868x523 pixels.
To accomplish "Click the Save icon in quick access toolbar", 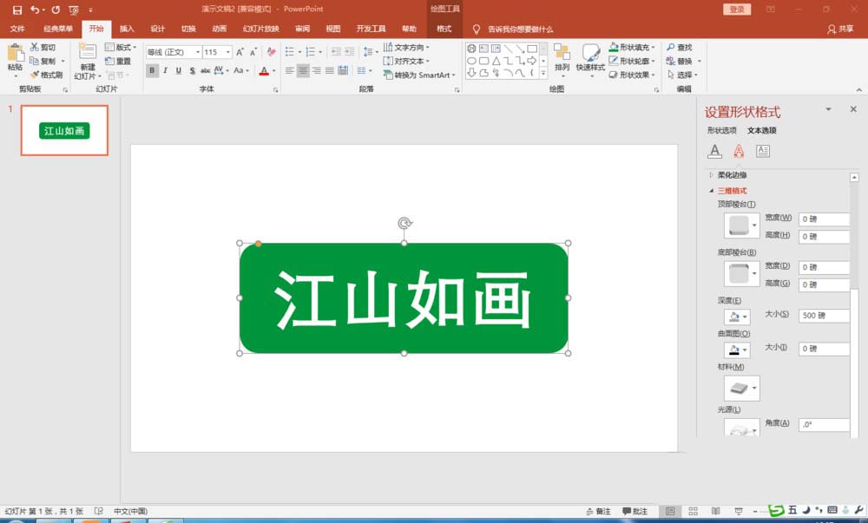I will click(x=17, y=10).
